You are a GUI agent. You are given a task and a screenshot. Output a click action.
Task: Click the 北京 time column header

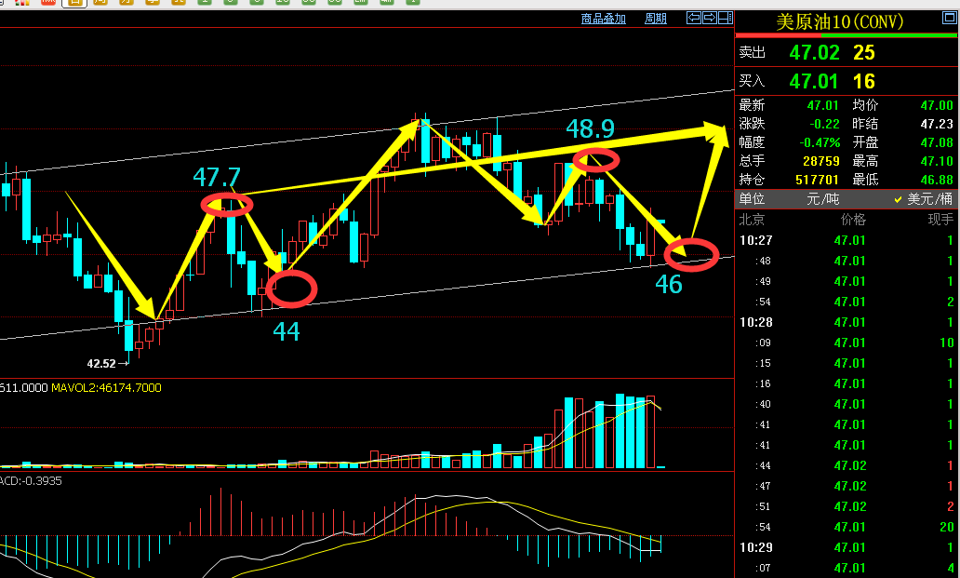pyautogui.click(x=752, y=220)
